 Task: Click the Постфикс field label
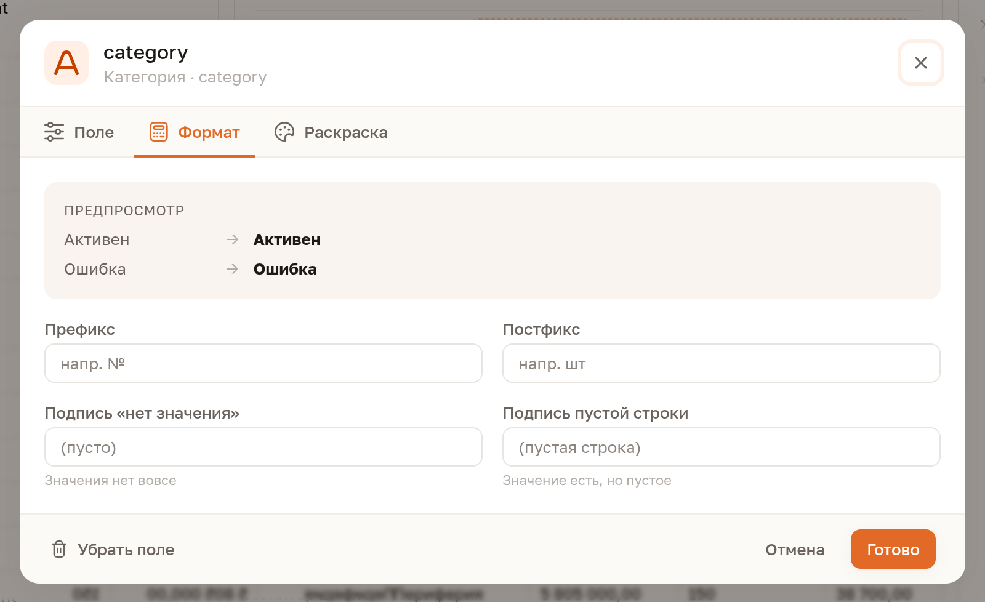click(x=541, y=329)
